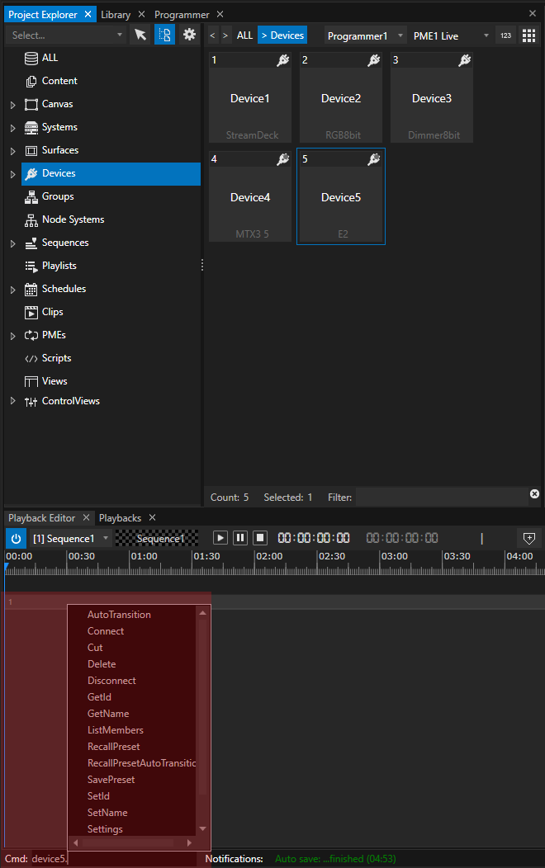Select the Device3 Dimmer8bit tile

pyautogui.click(x=431, y=98)
